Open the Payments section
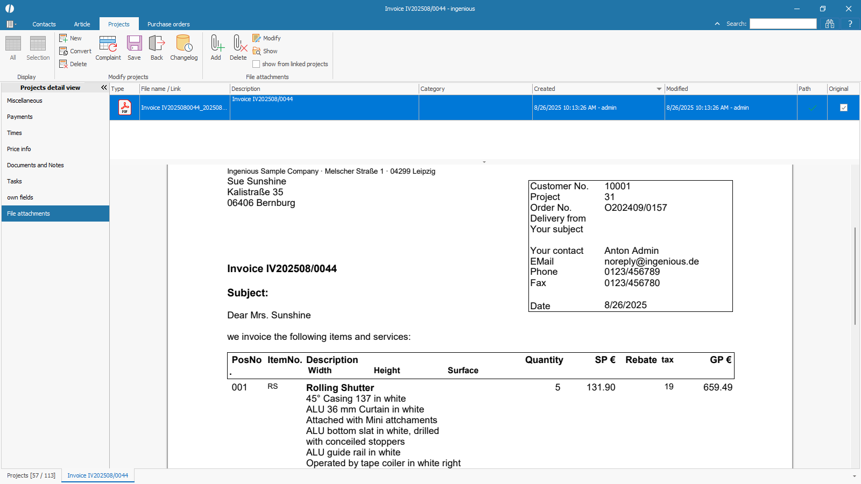 pos(20,117)
